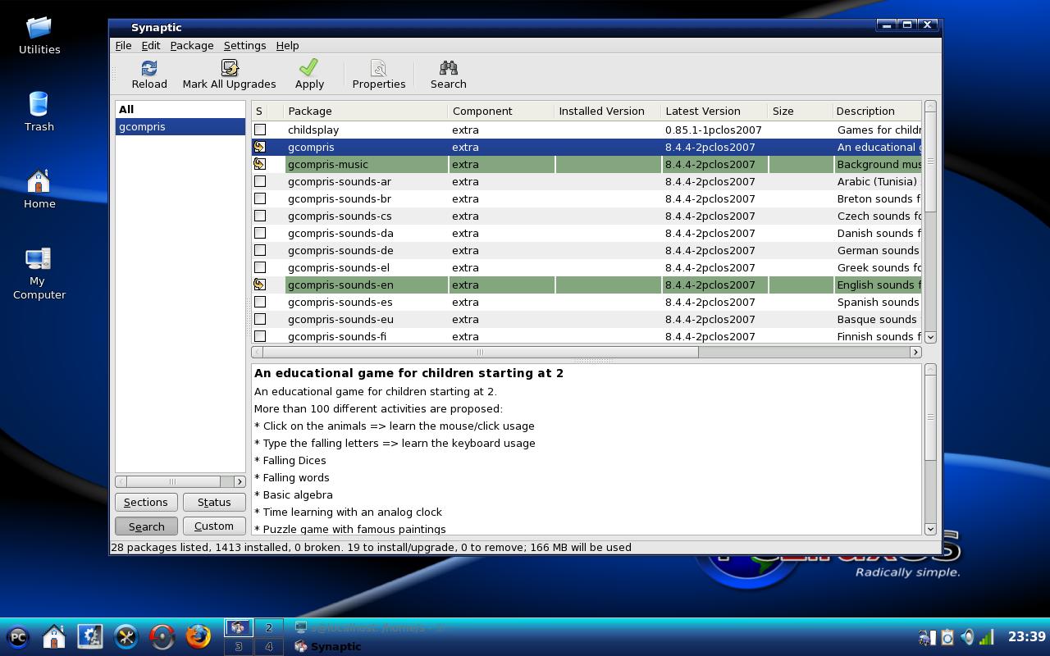
Task: Open Home desktop icon
Action: coord(39,182)
